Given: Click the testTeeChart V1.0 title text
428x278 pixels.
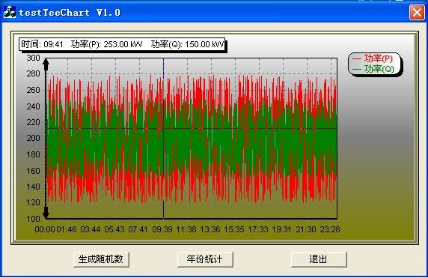Looking at the screenshot, I should [70, 13].
